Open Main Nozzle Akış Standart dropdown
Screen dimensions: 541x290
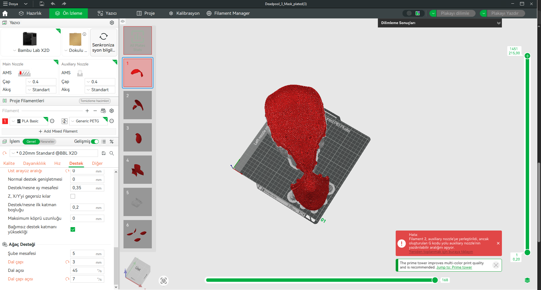(x=41, y=90)
